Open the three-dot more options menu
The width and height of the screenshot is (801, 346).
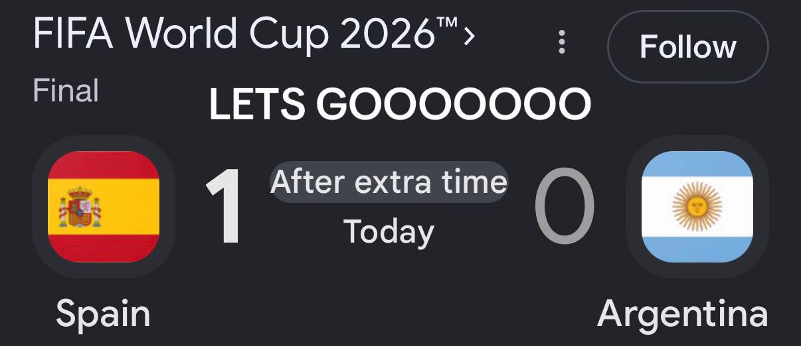click(562, 42)
